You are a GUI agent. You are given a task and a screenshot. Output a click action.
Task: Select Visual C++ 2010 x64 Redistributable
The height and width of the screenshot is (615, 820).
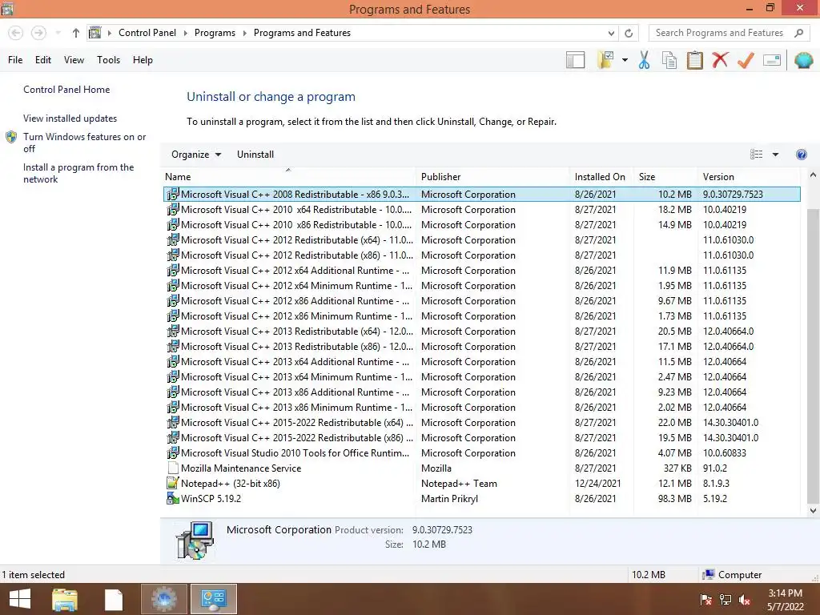[x=481, y=210]
